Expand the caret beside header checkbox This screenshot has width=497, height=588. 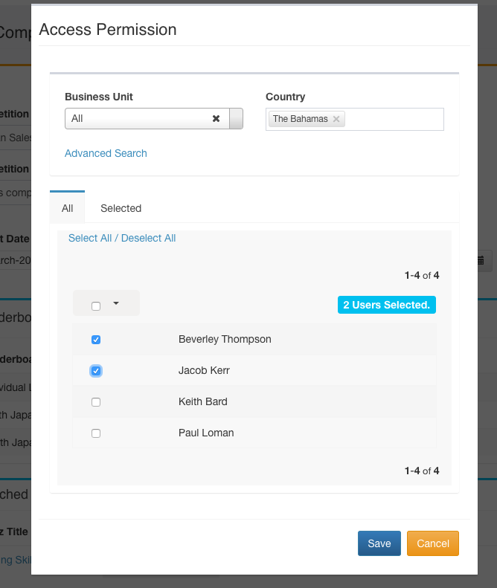(x=115, y=303)
